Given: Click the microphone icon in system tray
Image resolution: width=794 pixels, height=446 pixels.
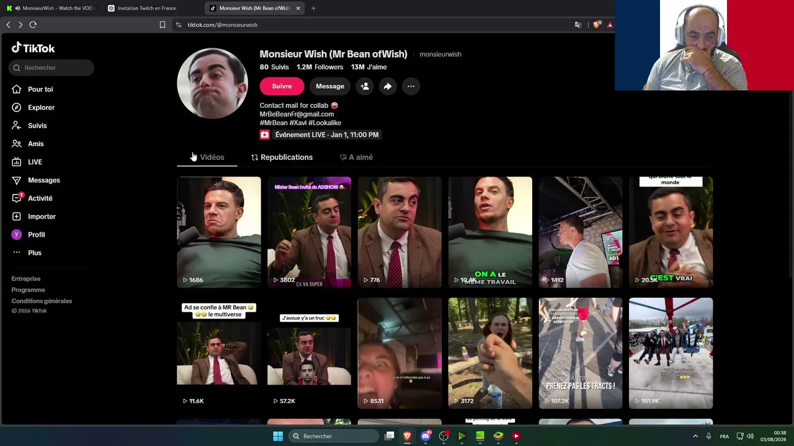Looking at the screenshot, I should coord(708,436).
